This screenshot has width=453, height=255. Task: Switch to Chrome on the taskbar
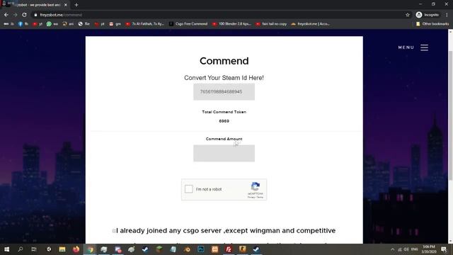tap(90, 249)
